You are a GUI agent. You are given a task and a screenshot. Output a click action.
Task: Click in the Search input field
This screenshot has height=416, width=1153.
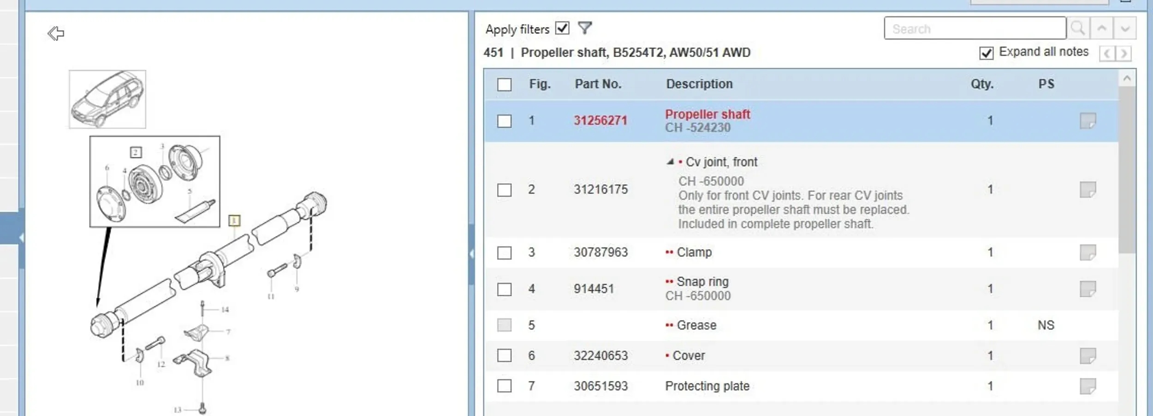click(x=975, y=29)
